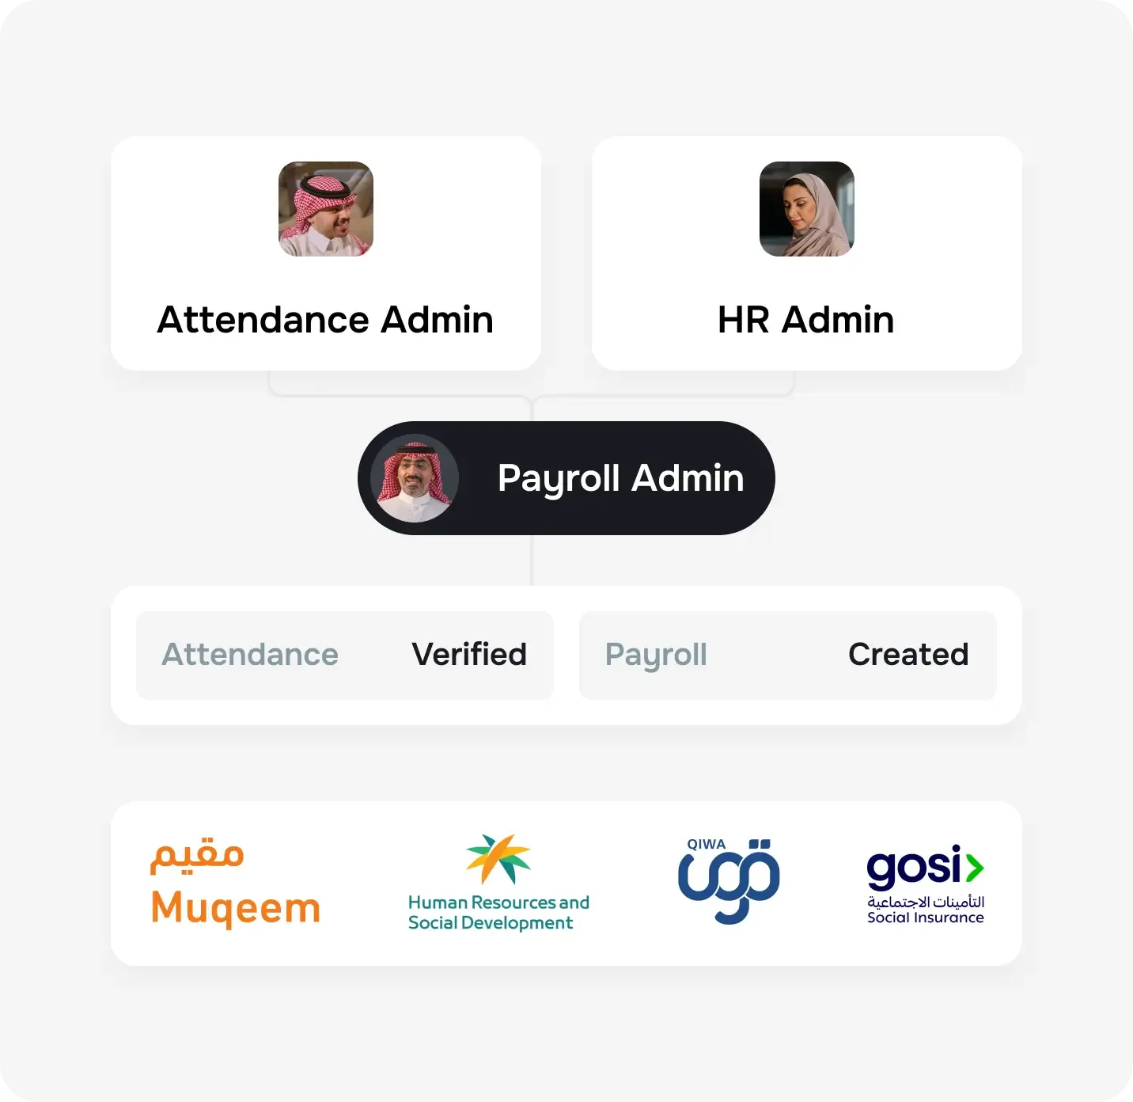Click the Payroll Admin avatar photo
The image size is (1133, 1102).
pyautogui.click(x=415, y=478)
